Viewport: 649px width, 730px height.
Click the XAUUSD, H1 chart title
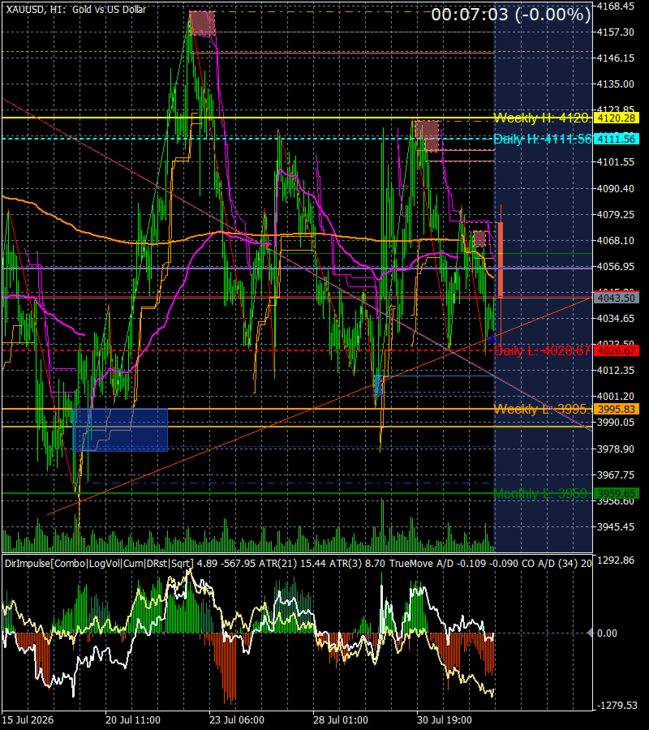[x=76, y=9]
